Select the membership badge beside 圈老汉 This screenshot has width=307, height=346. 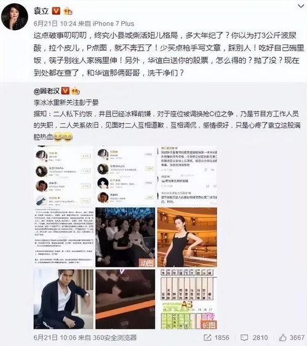click(76, 91)
